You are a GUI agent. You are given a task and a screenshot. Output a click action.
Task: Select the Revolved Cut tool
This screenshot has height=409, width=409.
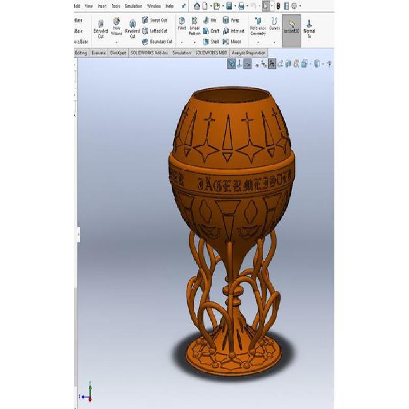point(132,29)
